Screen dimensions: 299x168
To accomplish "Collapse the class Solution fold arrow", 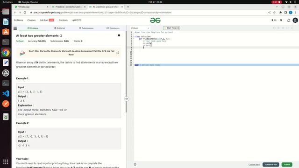I will 133,36.
